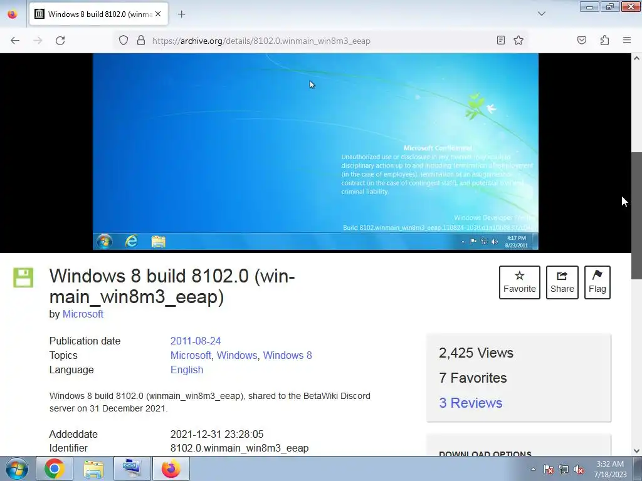Open the muted volume tray icon
Image resolution: width=642 pixels, height=481 pixels.
click(579, 469)
